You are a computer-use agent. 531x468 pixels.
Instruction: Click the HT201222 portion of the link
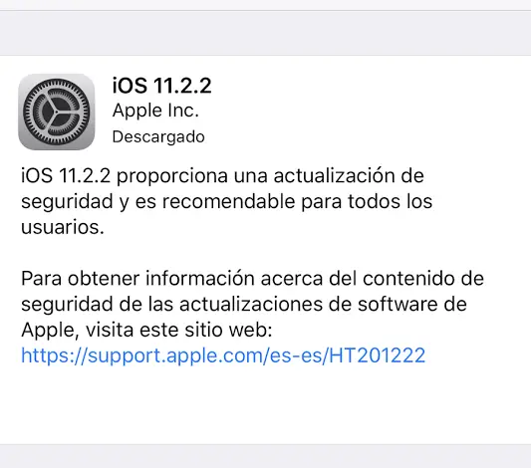378,355
